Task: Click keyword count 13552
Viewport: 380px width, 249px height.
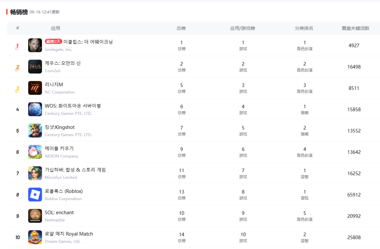Action: tap(354, 131)
